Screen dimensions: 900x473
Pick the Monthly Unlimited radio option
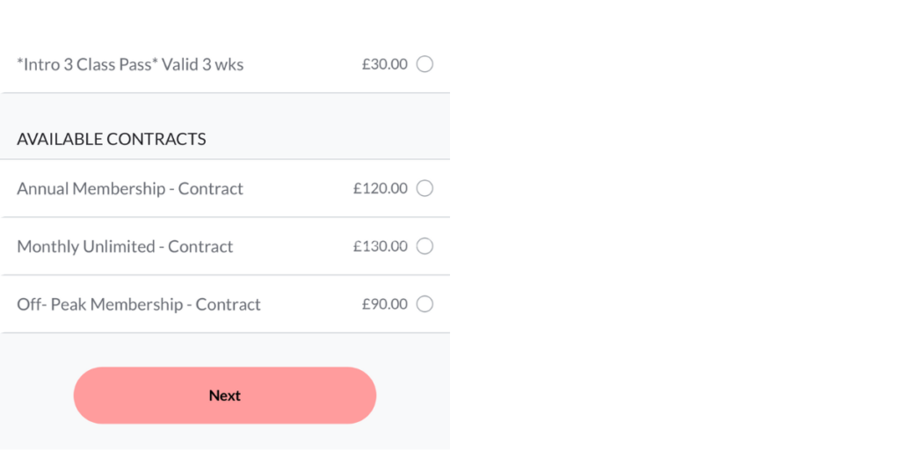point(425,246)
